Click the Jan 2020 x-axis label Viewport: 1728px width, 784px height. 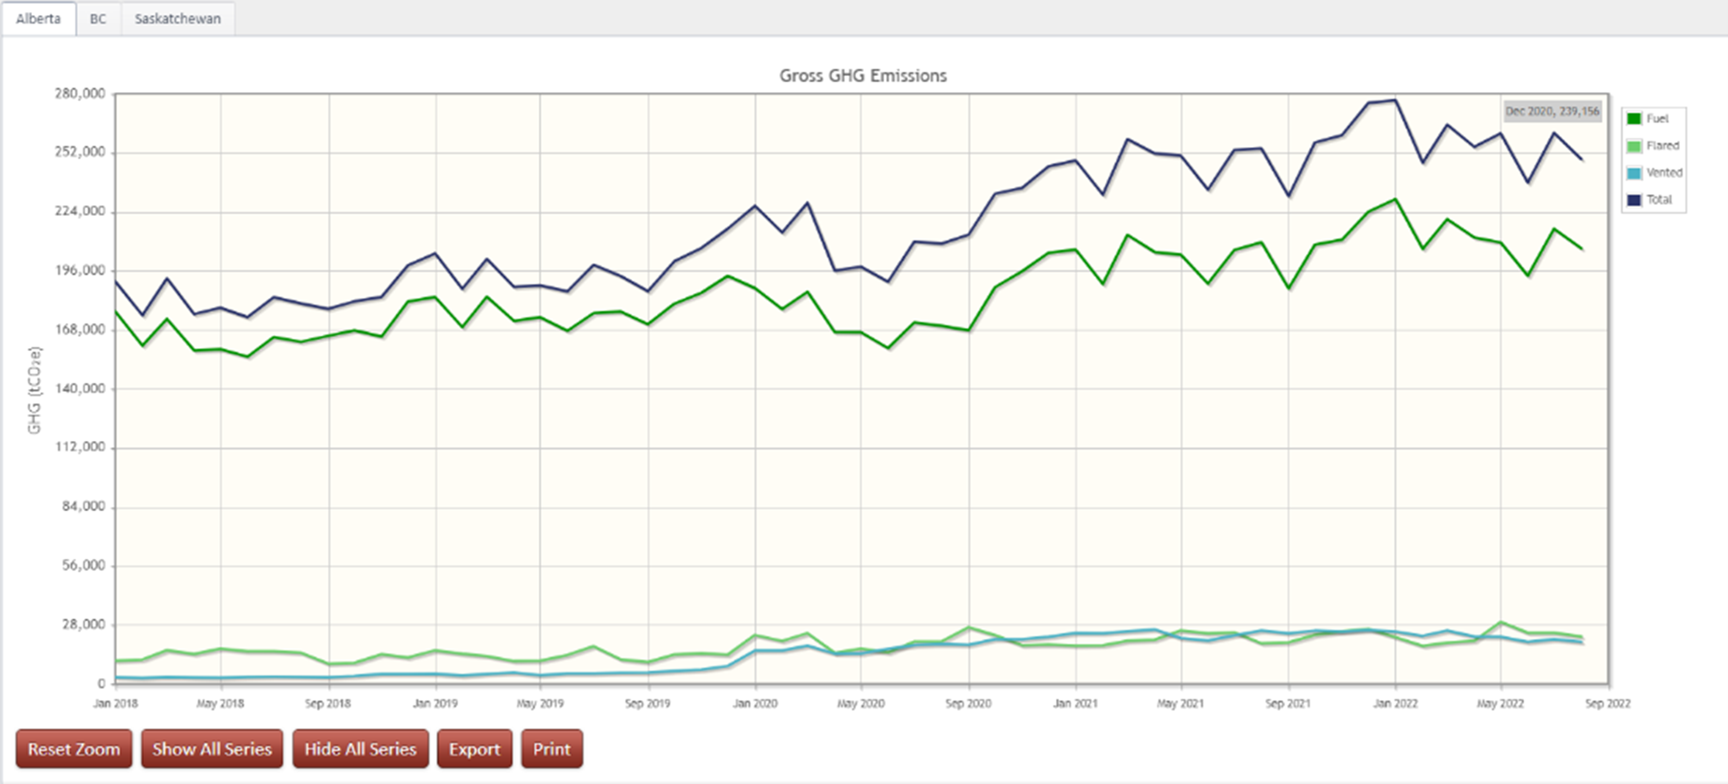coord(755,703)
